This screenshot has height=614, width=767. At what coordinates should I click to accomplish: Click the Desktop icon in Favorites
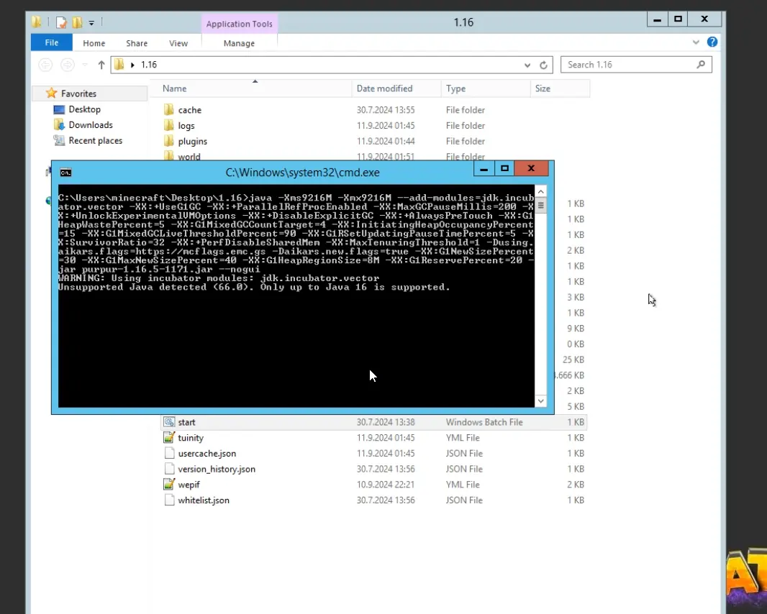tap(59, 109)
